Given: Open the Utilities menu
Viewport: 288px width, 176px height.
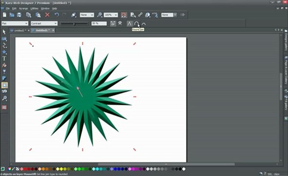Looking at the screenshot, I should click(34, 8).
